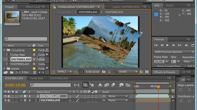Jump to first frame in Preview
This screenshot has height=110, width=197.
(x=156, y=45)
